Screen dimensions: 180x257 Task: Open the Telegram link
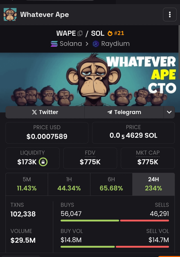click(124, 112)
